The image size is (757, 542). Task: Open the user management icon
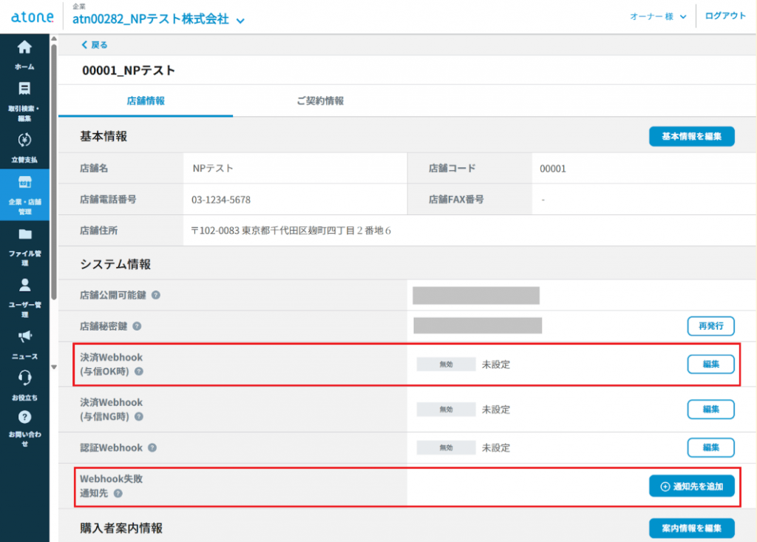[24, 285]
